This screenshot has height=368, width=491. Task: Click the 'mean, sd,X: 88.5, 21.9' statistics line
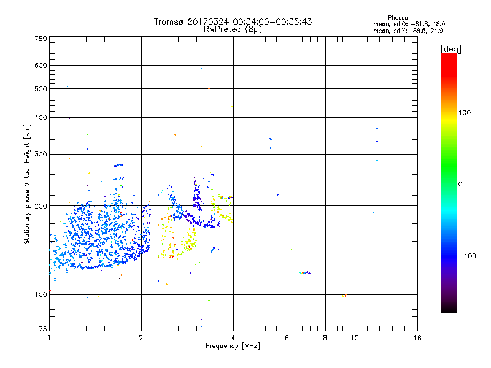coord(408,31)
